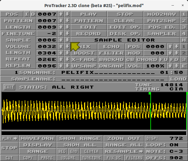Play WAVEFORM from sampler controls
188x161 pixels.
click(37, 138)
